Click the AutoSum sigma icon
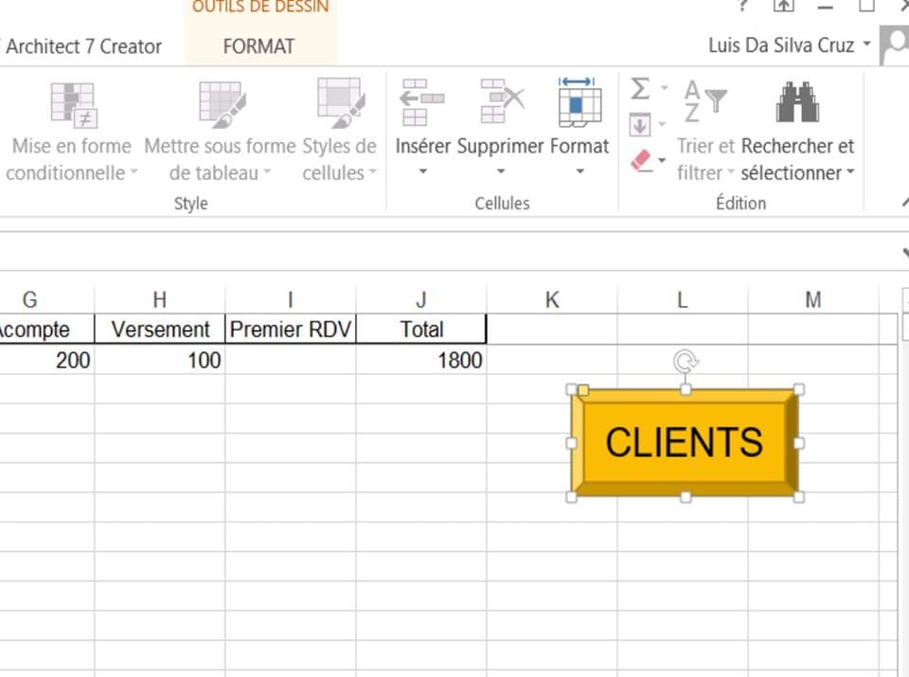This screenshot has height=677, width=909. [x=640, y=89]
